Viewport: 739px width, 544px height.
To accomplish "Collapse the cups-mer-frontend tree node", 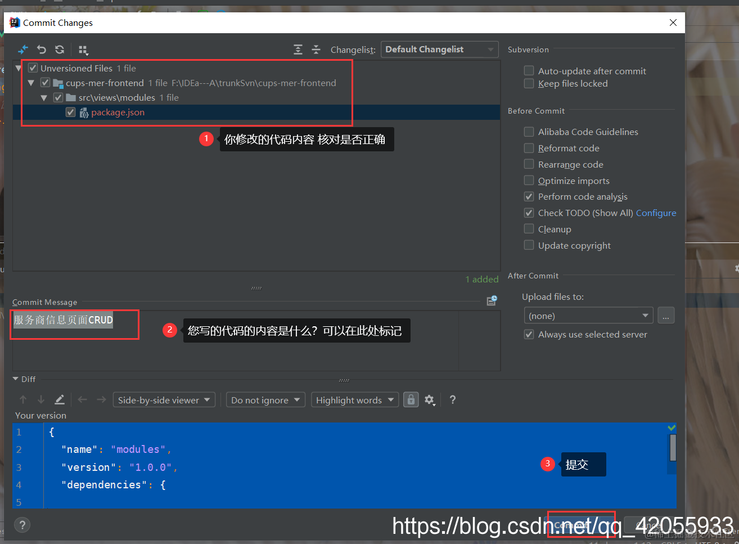I will tap(31, 83).
